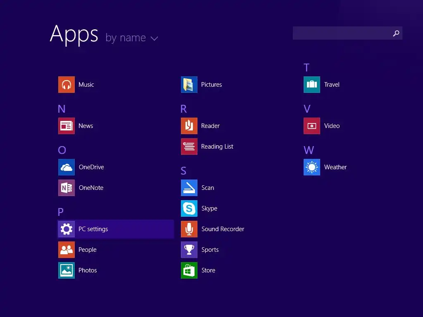Image resolution: width=423 pixels, height=317 pixels.
Task: Click the 'People' label text
Action: tap(88, 250)
